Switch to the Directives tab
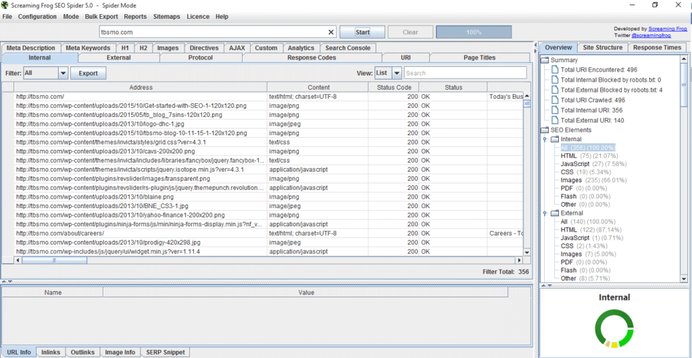 coord(204,48)
